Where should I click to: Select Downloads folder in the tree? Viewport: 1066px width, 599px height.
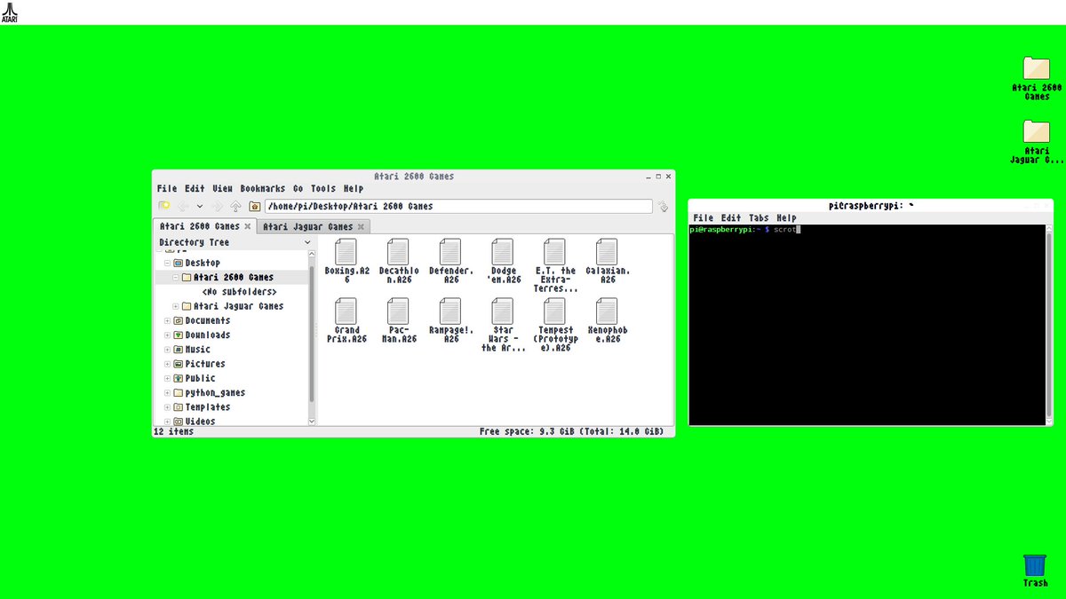[x=202, y=335]
